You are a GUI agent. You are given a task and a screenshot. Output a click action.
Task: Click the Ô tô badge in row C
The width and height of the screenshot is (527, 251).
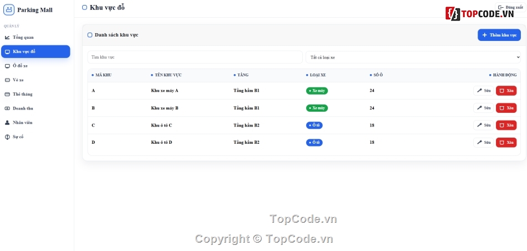point(314,125)
